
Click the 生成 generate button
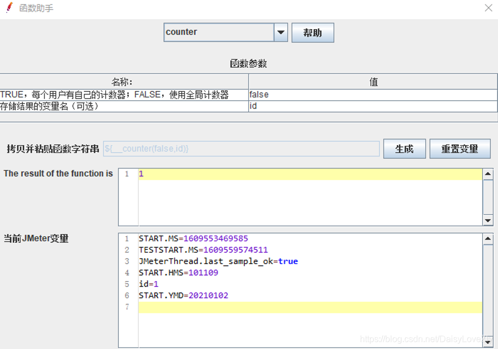tap(404, 148)
